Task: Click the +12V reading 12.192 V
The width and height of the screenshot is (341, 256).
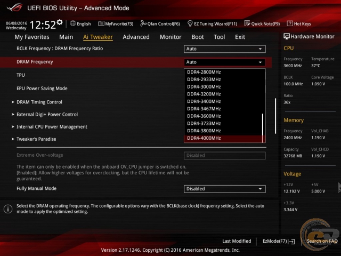Action: click(x=291, y=191)
